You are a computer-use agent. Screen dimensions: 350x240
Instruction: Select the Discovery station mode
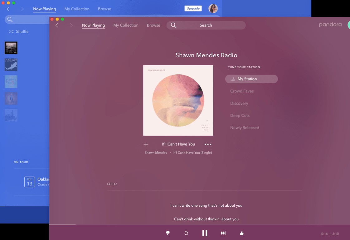[239, 103]
